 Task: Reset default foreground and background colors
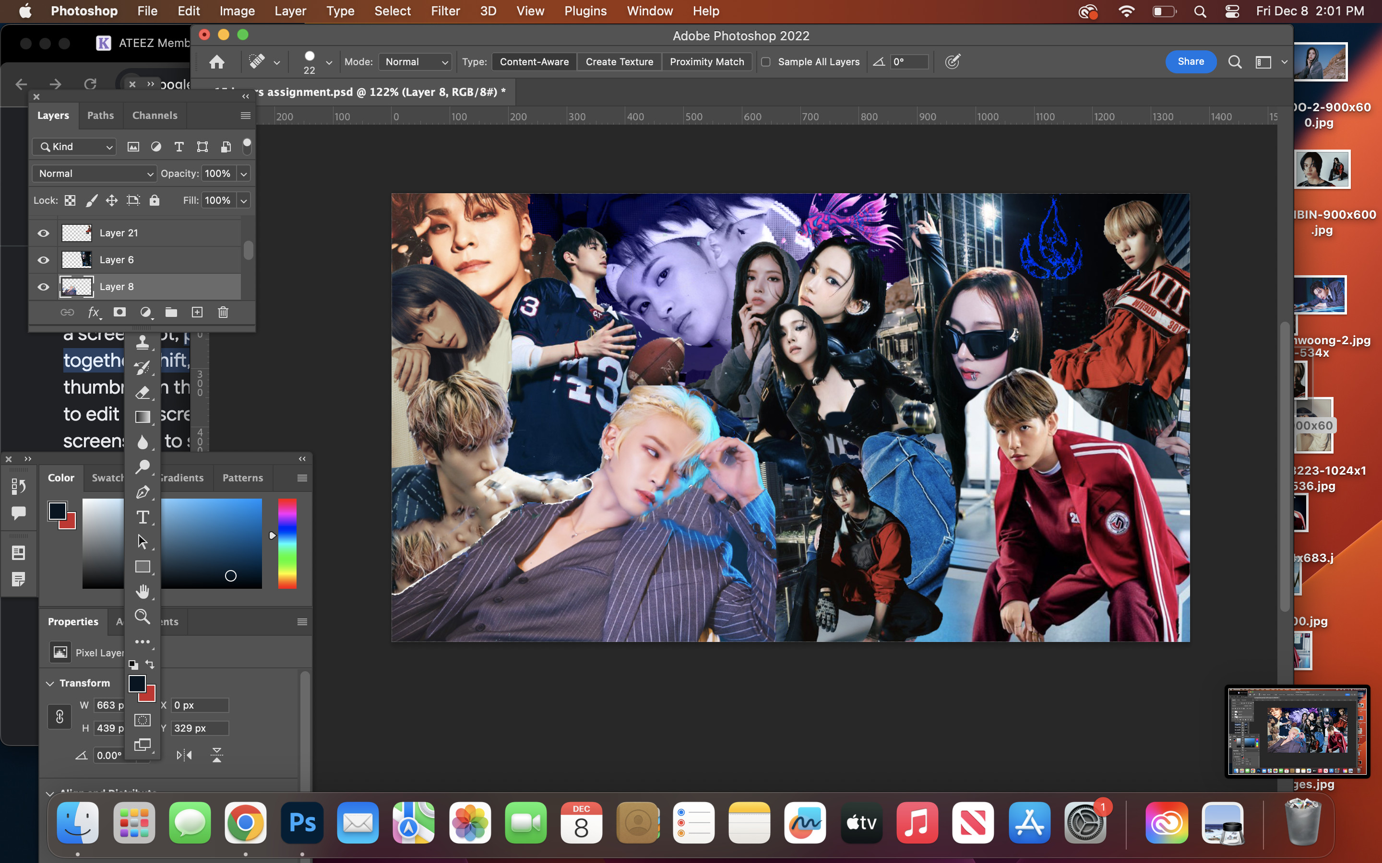133,665
